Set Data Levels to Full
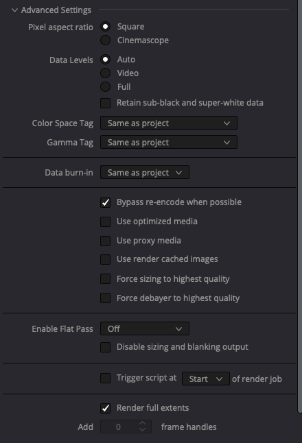The image size is (302, 443). click(x=106, y=86)
